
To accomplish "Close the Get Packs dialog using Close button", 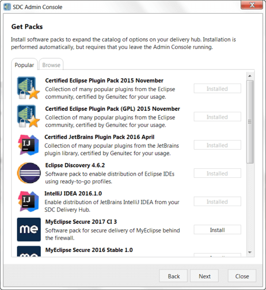I will coord(242,276).
